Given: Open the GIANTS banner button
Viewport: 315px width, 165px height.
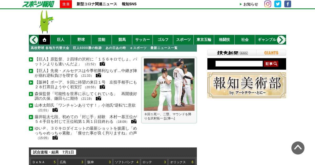Looking at the screenshot, I should tap(271, 53).
